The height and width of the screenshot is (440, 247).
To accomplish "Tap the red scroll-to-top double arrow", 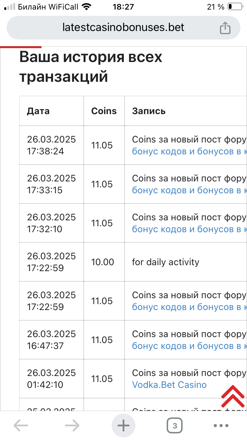I will (x=233, y=396).
